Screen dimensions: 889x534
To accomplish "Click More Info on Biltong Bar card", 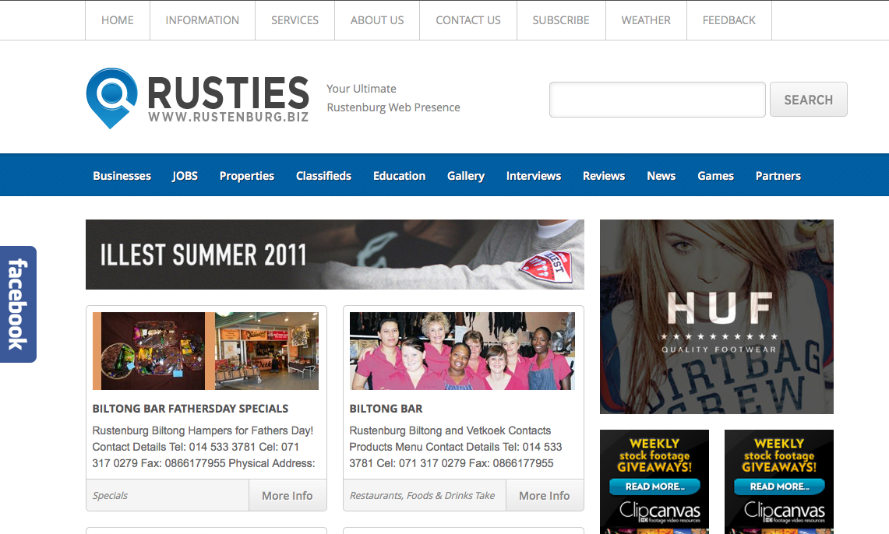I will 544,496.
